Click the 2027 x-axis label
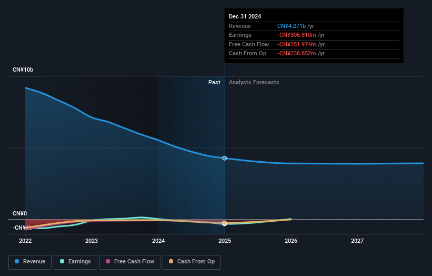The height and width of the screenshot is (276, 432). [x=357, y=241]
